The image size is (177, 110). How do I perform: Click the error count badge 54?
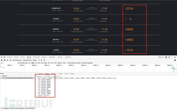tap(160, 57)
